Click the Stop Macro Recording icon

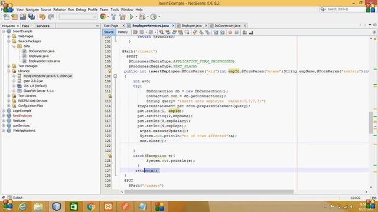[x=236, y=32]
